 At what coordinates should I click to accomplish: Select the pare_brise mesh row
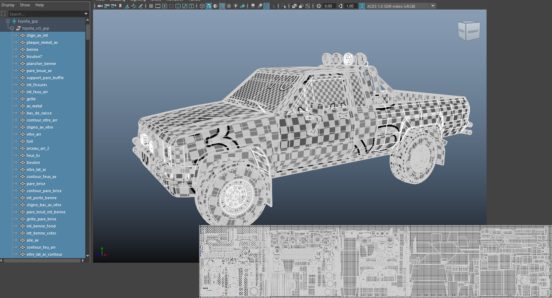[43, 184]
